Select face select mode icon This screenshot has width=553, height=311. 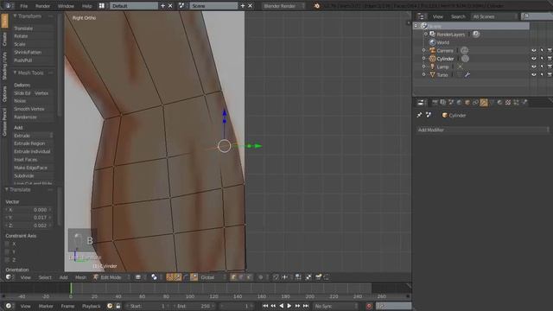coord(250,277)
